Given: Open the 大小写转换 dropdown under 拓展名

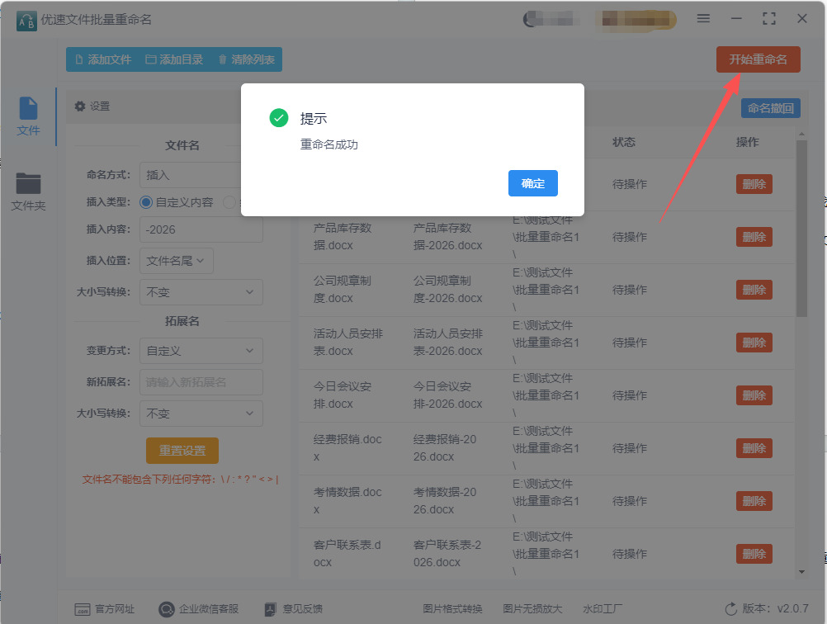Looking at the screenshot, I should click(x=201, y=414).
